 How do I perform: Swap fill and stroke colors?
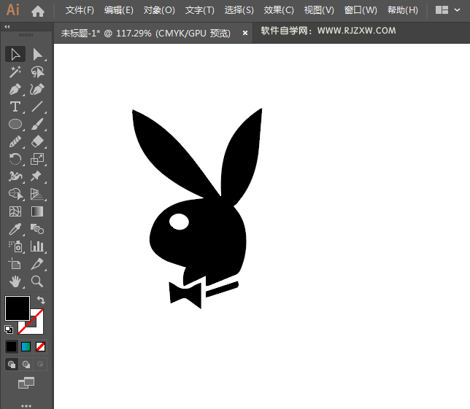[x=41, y=300]
